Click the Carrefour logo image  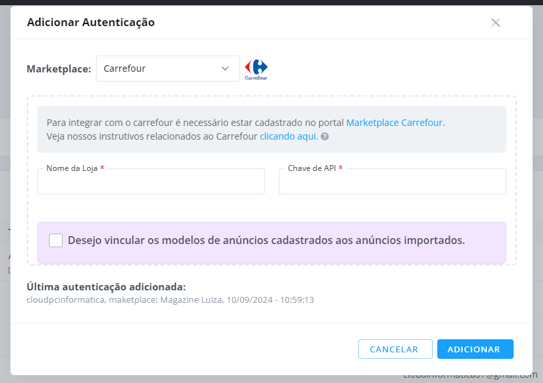point(256,70)
